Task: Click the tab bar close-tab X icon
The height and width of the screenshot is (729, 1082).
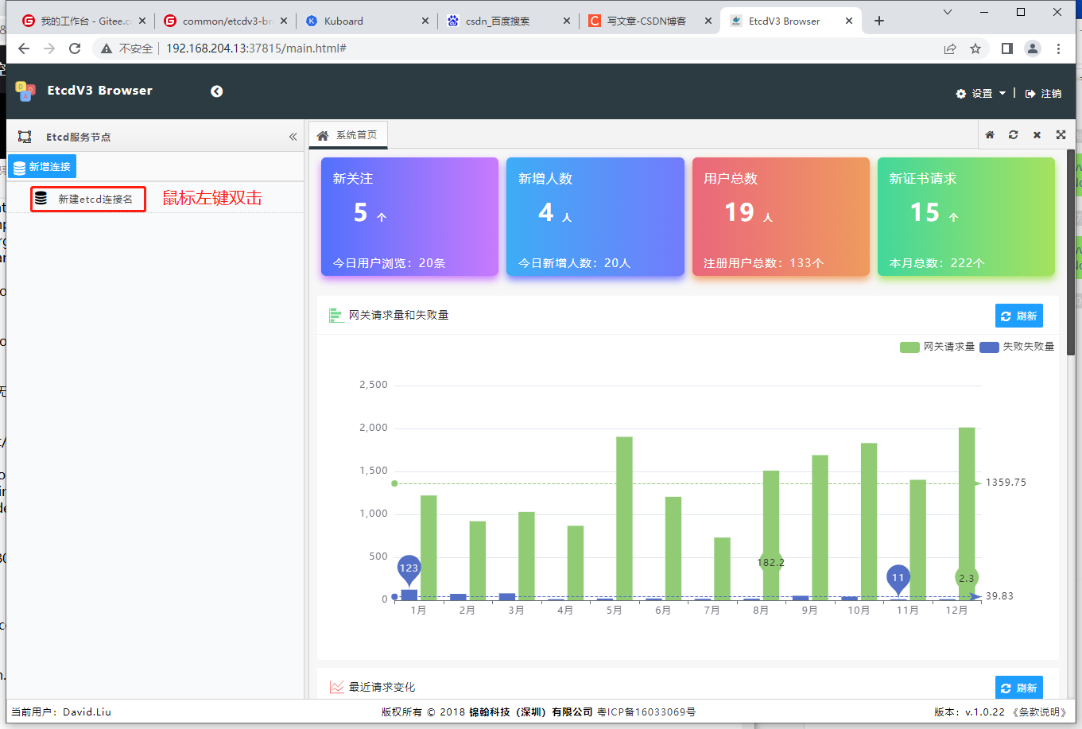Action: click(1037, 135)
